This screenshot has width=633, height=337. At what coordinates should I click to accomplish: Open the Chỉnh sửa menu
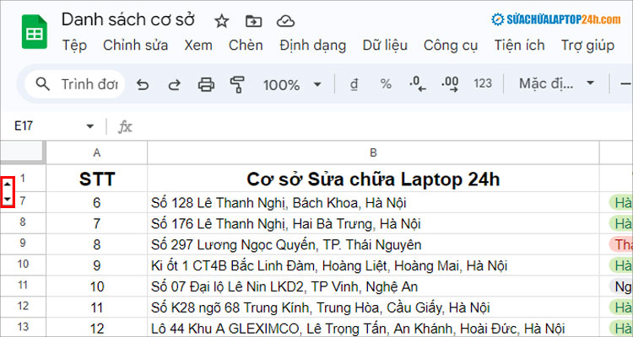click(135, 45)
